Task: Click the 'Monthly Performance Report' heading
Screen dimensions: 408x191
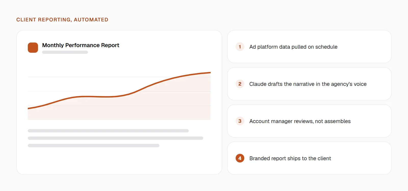Action: [81, 45]
